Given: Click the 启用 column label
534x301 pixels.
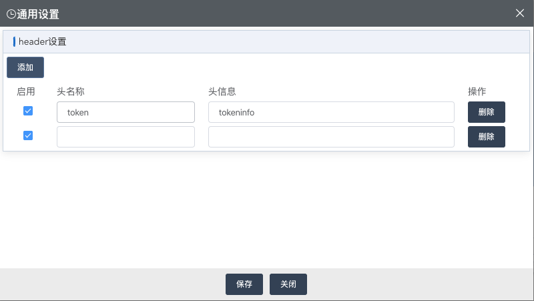Looking at the screenshot, I should pyautogui.click(x=26, y=91).
